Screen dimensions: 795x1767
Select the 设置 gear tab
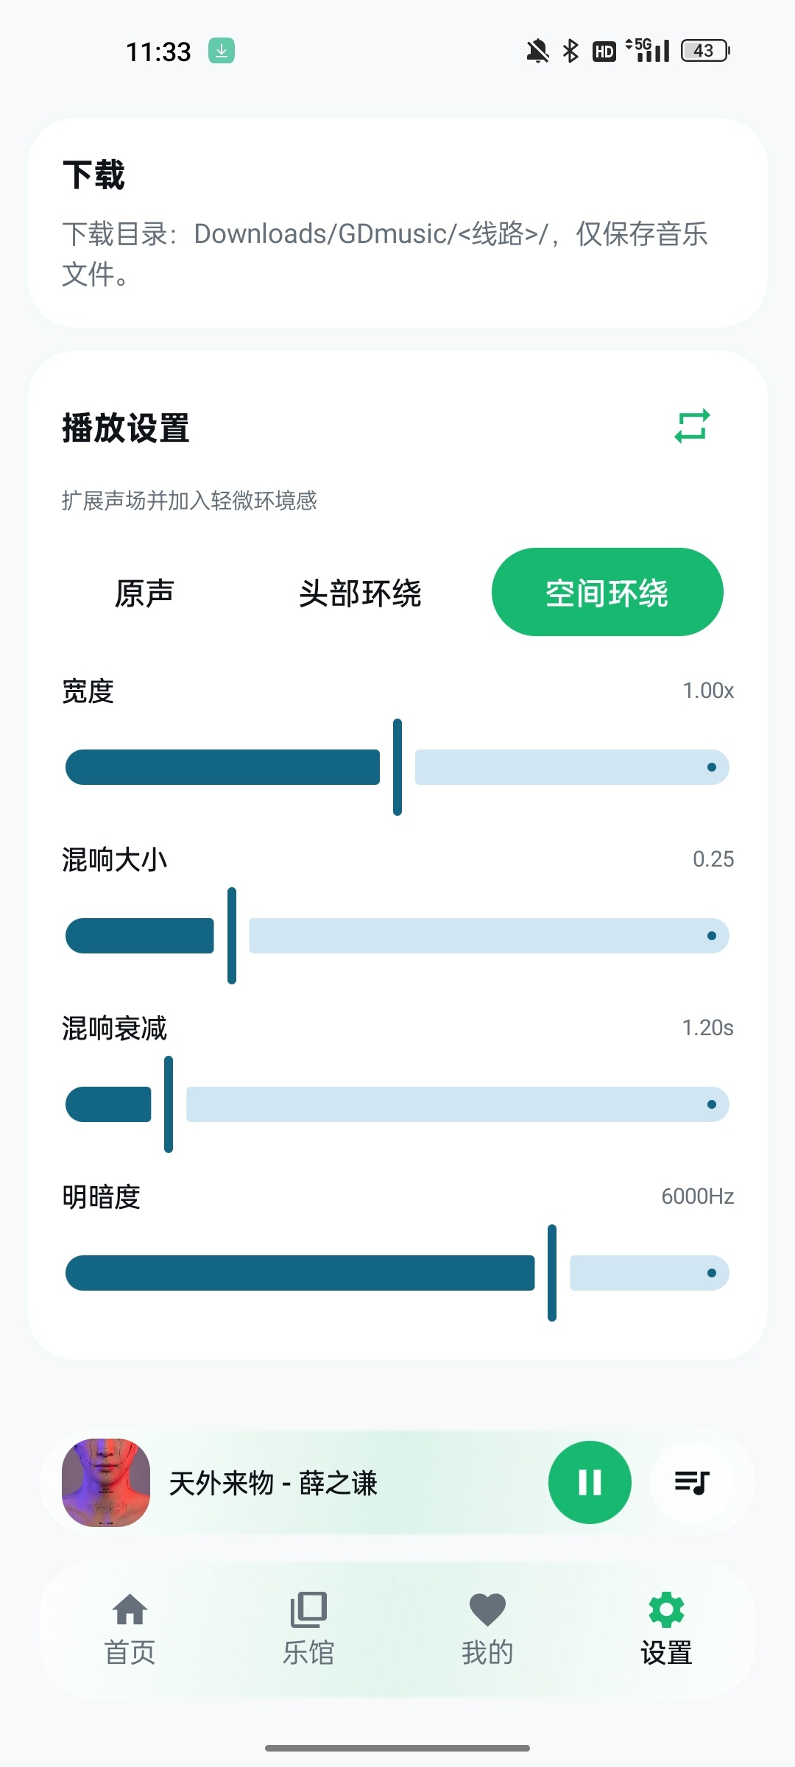click(x=666, y=1629)
